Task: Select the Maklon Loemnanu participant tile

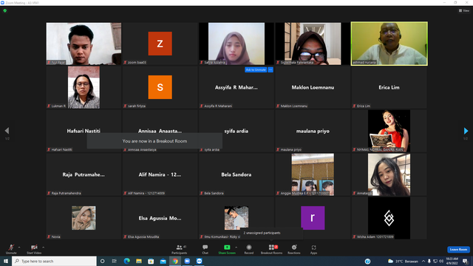Action: pyautogui.click(x=313, y=87)
